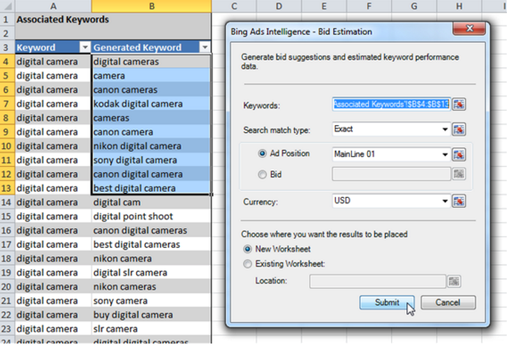The height and width of the screenshot is (346, 507).
Task: Click cell 'best digital cameras' in row 17
Action: tap(152, 245)
